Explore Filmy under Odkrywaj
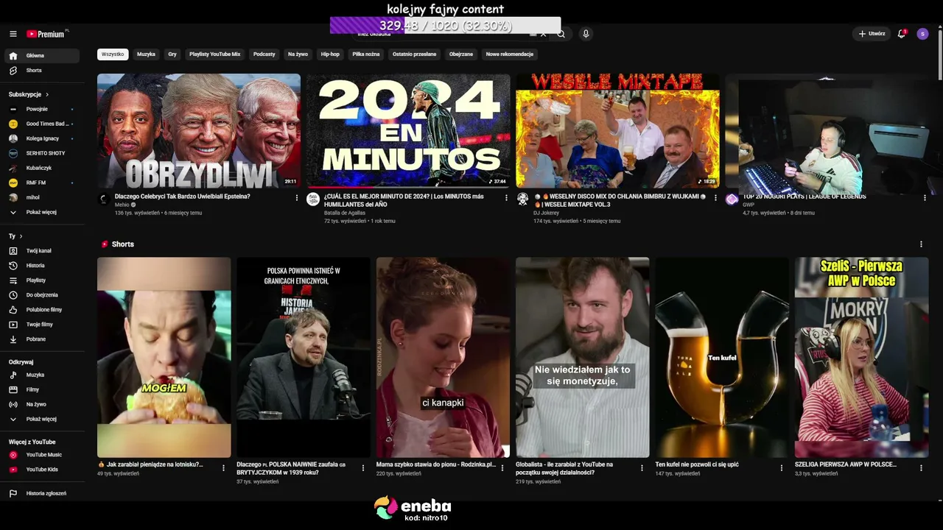 pyautogui.click(x=41, y=390)
